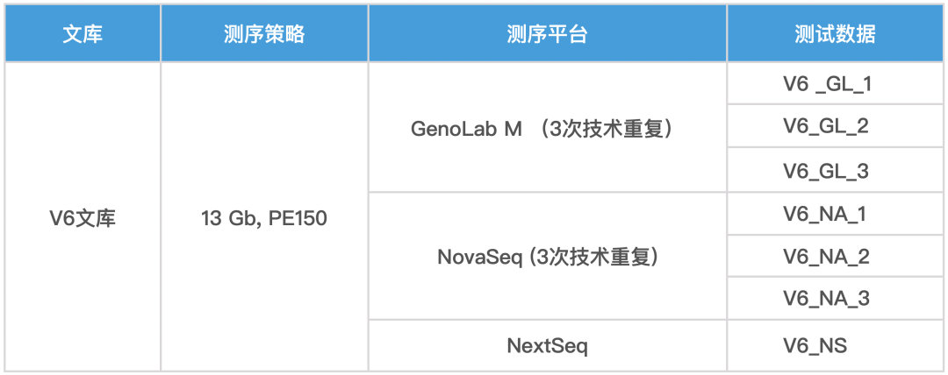Click the V6_GL_3 data cell

[826, 172]
